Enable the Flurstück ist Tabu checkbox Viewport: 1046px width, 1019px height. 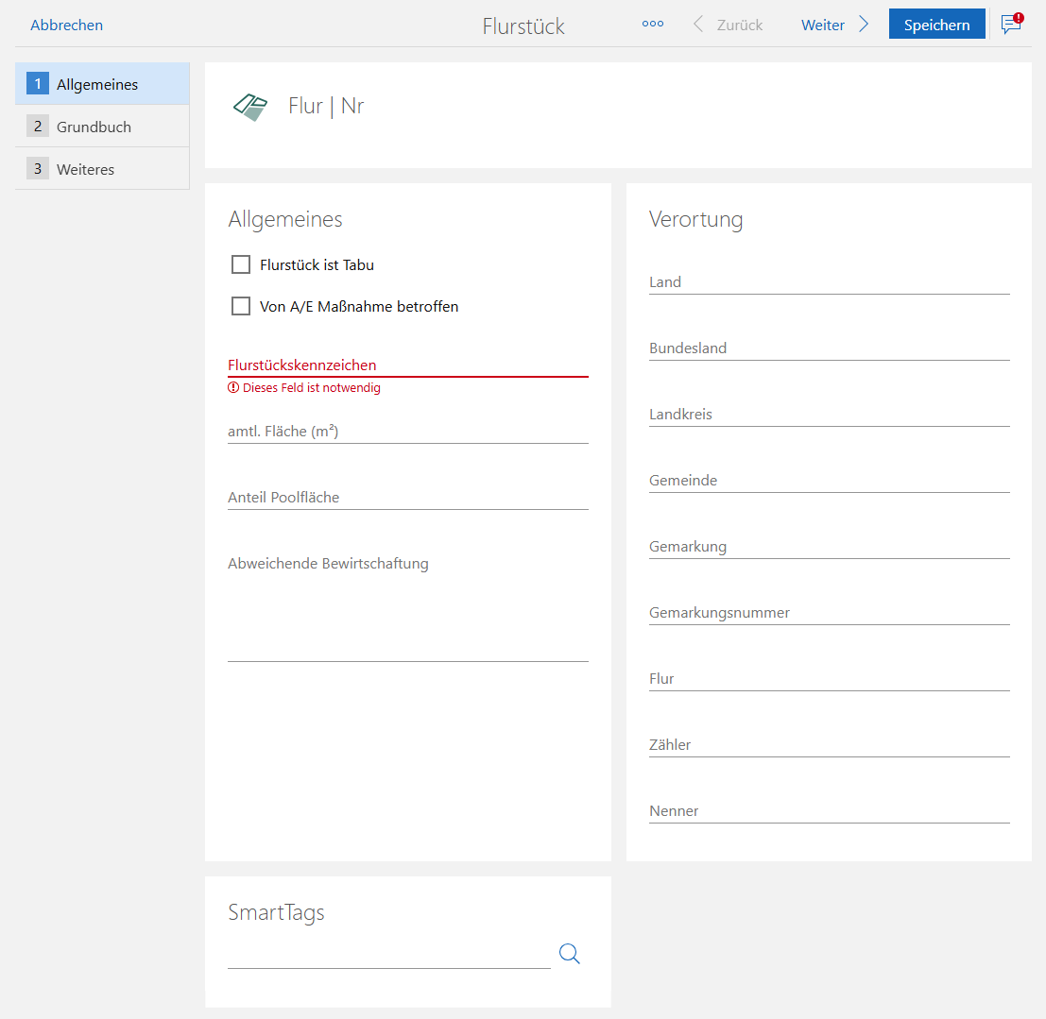click(241, 264)
